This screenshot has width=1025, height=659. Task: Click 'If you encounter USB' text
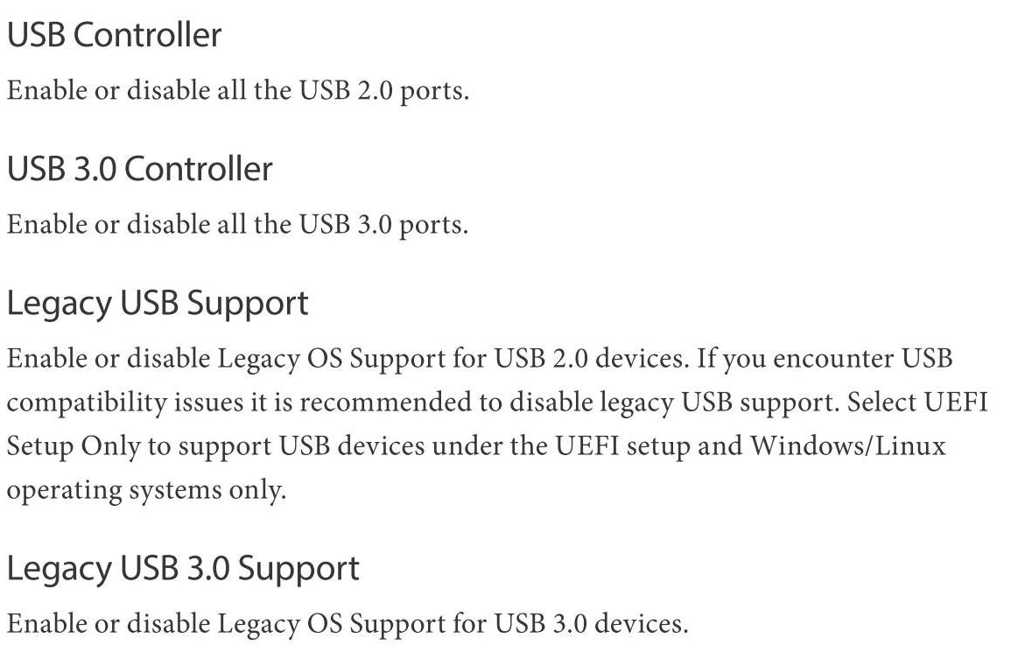click(x=825, y=360)
